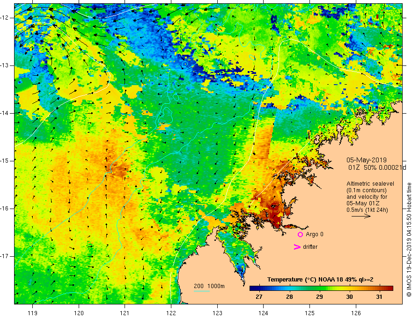Click the 'Temperature (°C) NOAA 18 49% ql>=2' title

pos(320,280)
